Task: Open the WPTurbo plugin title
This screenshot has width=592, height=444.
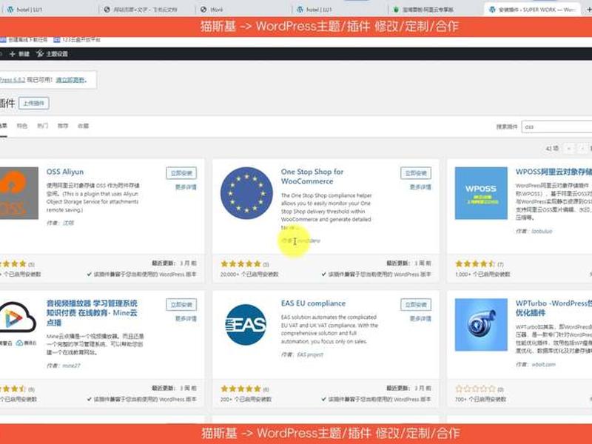Action: coord(554,308)
